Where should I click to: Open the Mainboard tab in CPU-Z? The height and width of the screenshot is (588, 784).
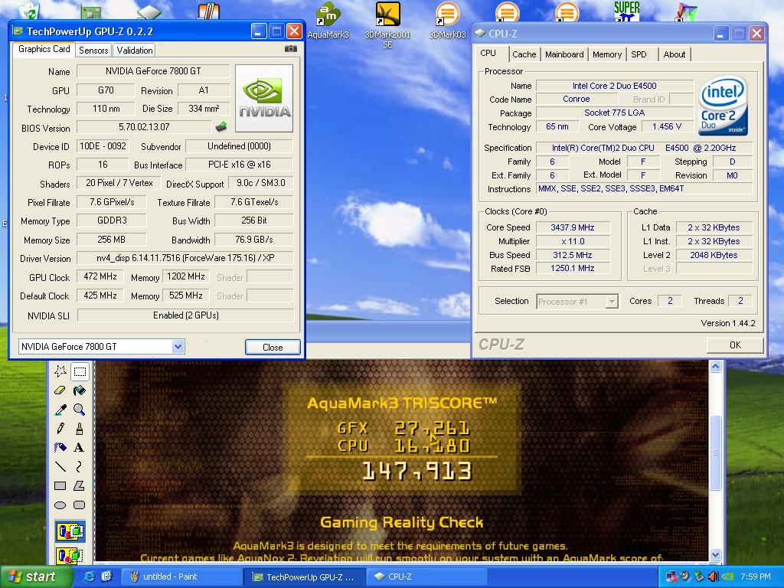click(564, 54)
